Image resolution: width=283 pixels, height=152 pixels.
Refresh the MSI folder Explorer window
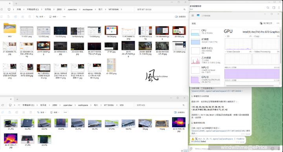click(2, 105)
